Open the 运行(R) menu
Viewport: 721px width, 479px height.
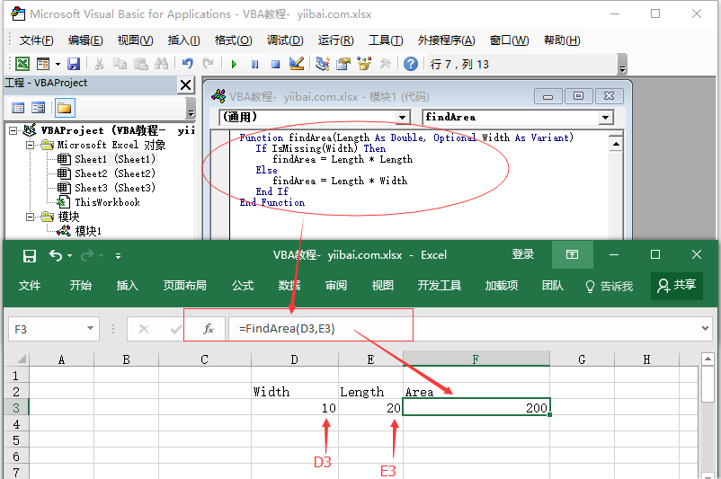pyautogui.click(x=335, y=40)
